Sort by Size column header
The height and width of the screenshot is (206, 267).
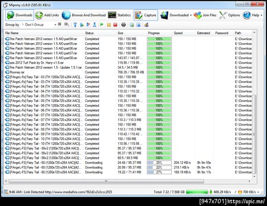[x=131, y=33]
